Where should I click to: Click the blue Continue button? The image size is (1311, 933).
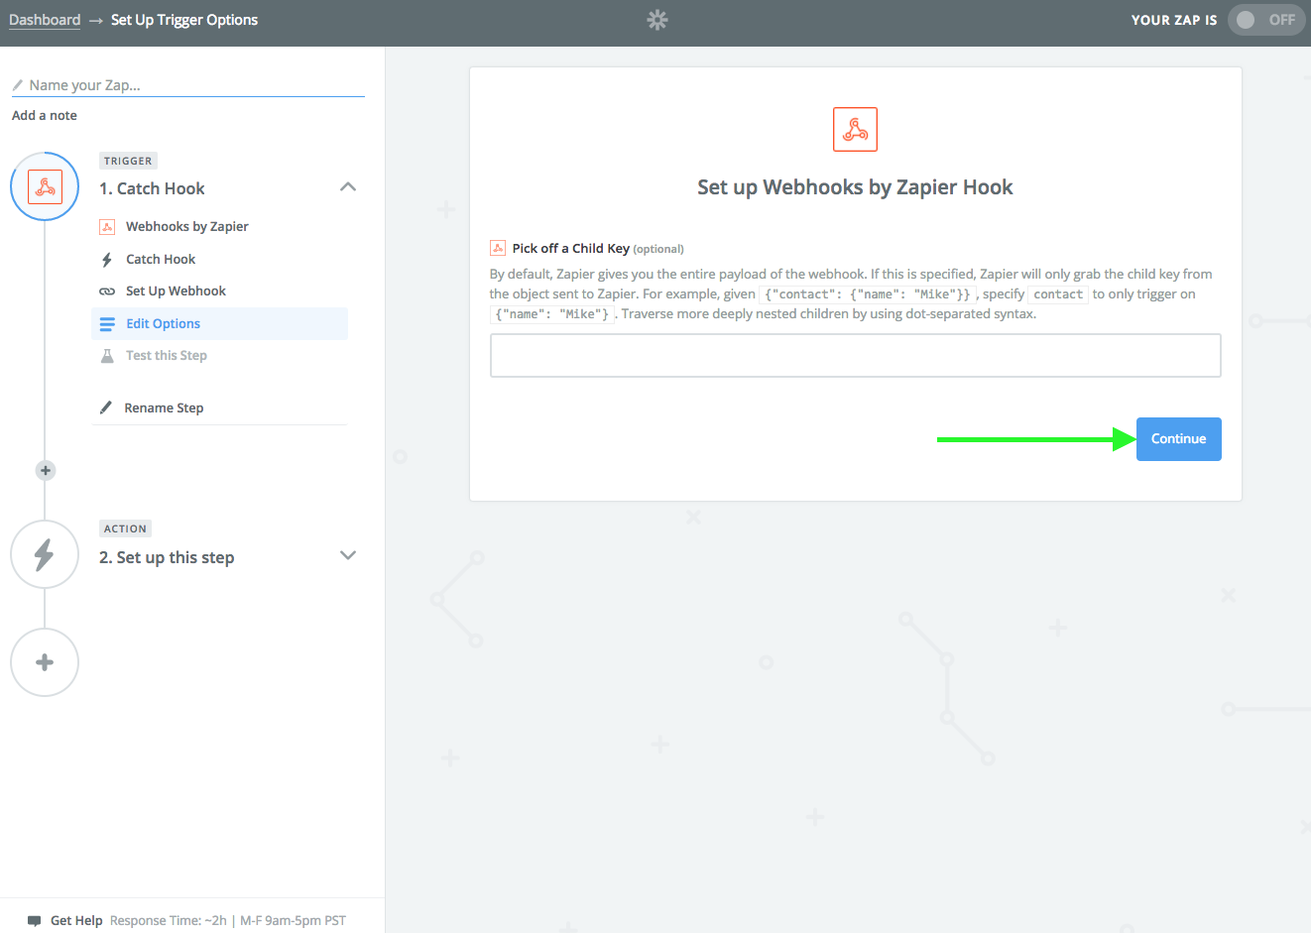pyautogui.click(x=1178, y=439)
